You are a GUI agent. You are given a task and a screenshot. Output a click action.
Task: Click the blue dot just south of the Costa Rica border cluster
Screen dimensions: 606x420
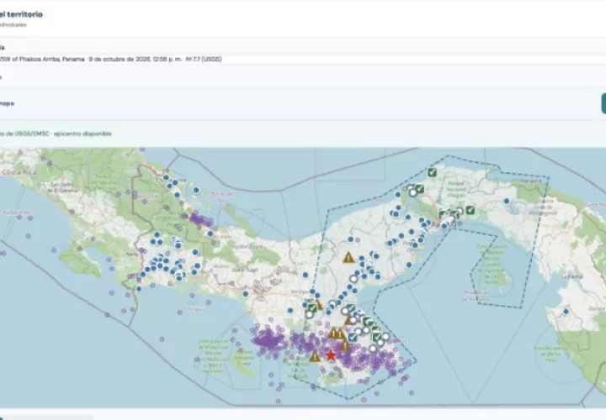pos(139,288)
